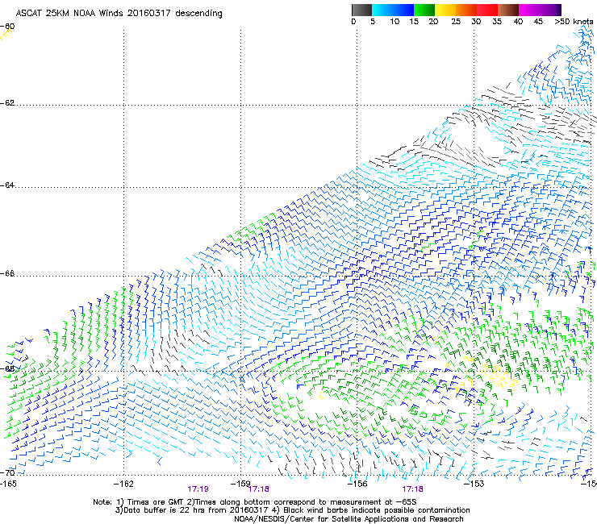Image resolution: width=597 pixels, height=524 pixels.
Task: Click the cyan-to-blue 5–15 knots legend segment
Action: coord(393,10)
